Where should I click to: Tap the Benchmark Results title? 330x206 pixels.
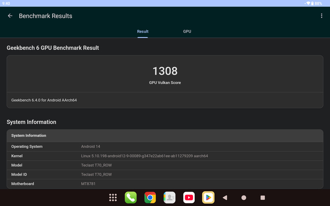(x=45, y=16)
